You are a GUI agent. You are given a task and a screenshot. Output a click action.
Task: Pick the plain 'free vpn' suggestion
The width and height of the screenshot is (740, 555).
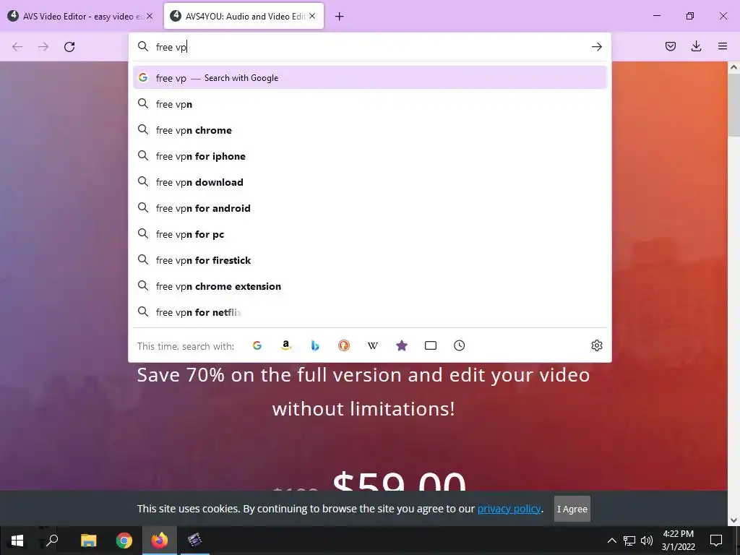click(369, 104)
